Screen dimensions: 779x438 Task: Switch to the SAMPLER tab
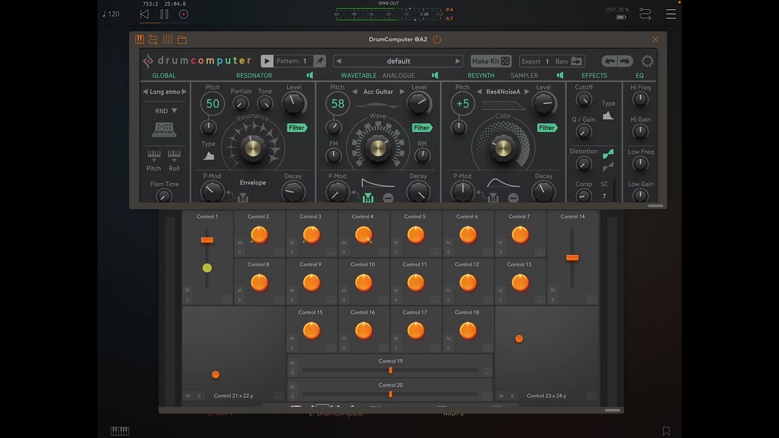524,75
